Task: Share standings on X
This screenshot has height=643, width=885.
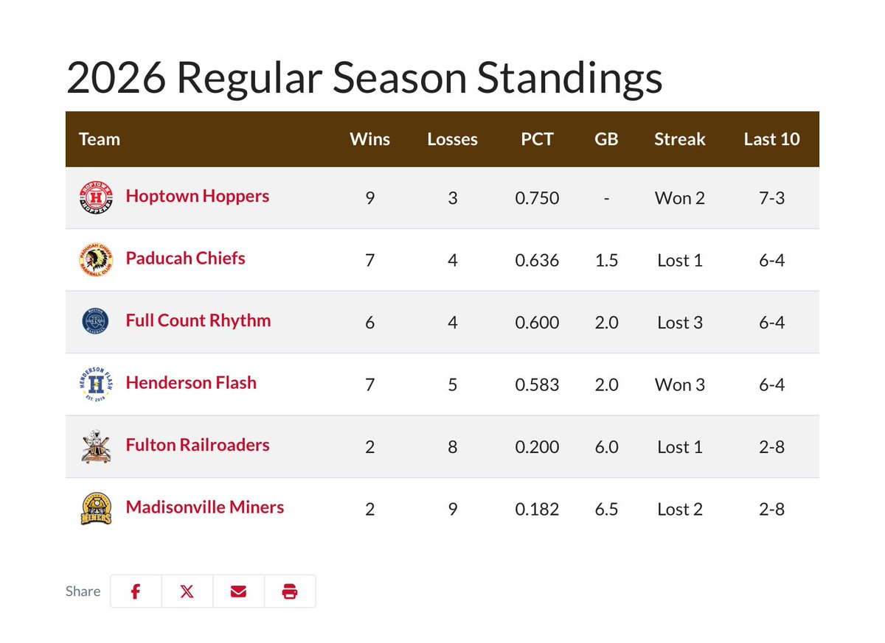Action: click(x=187, y=591)
